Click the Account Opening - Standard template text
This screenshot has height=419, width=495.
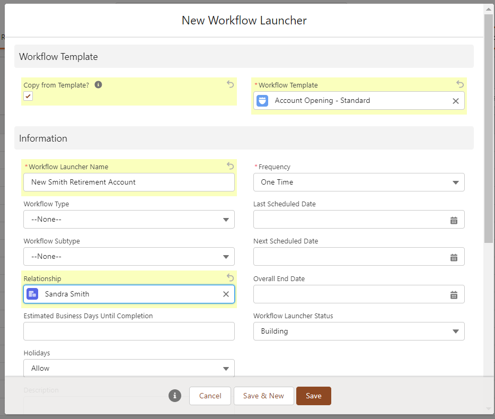click(x=322, y=100)
